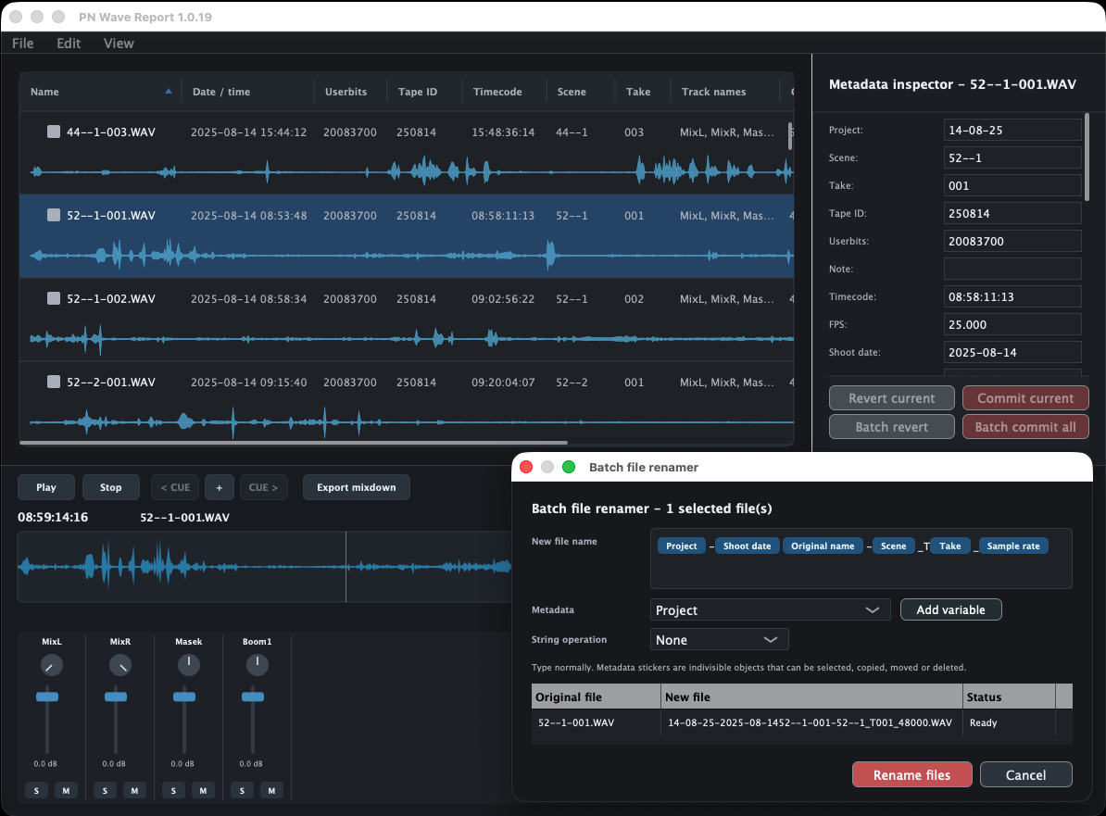
Task: Click Revert current button
Action: click(892, 397)
